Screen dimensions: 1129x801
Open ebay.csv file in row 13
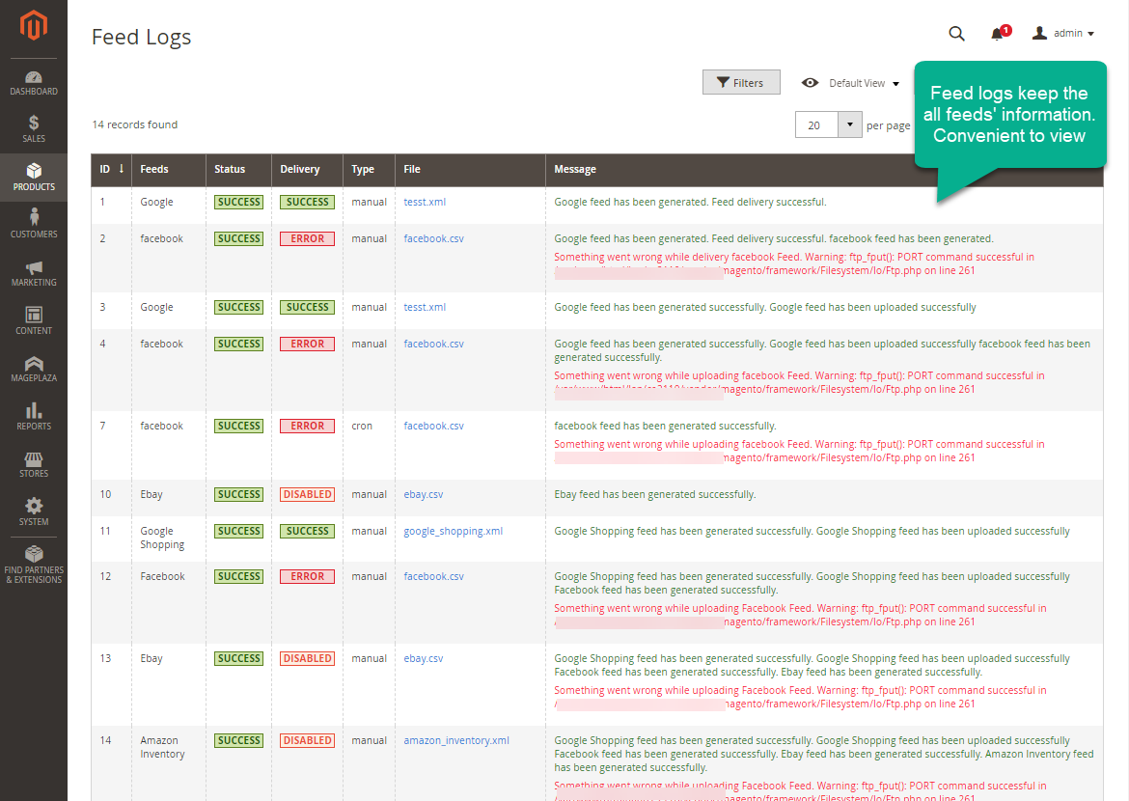[x=424, y=658]
